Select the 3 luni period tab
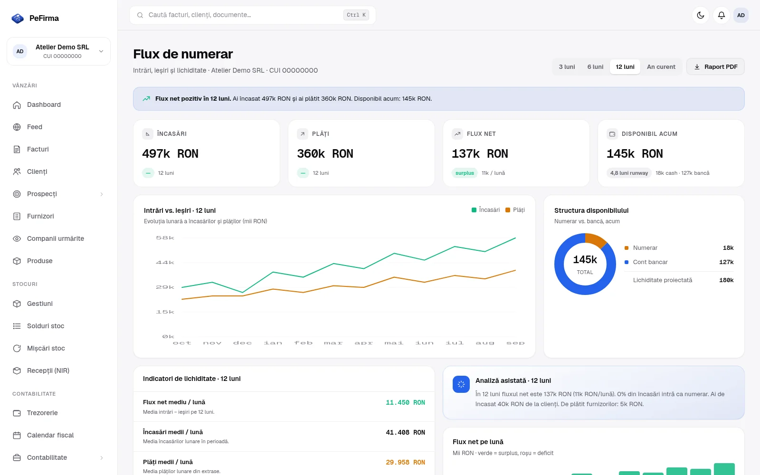This screenshot has height=475, width=760. pyautogui.click(x=567, y=67)
